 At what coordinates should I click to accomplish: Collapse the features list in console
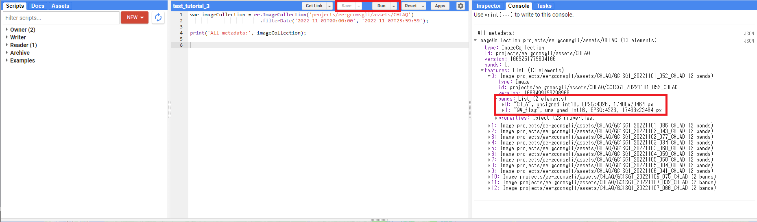pos(482,70)
